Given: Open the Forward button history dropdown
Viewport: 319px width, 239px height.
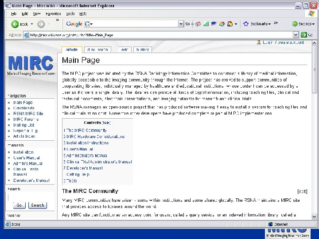Looking at the screenshot, I should pyautogui.click(x=49, y=24).
